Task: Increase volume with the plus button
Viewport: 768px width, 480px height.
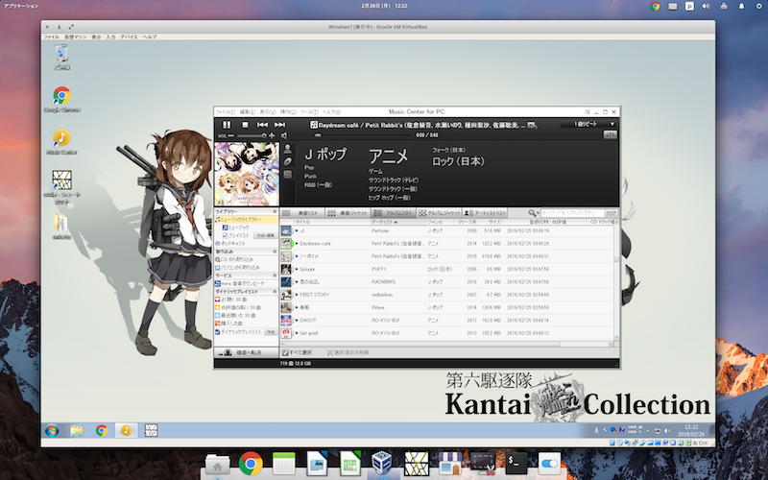Action: (272, 135)
